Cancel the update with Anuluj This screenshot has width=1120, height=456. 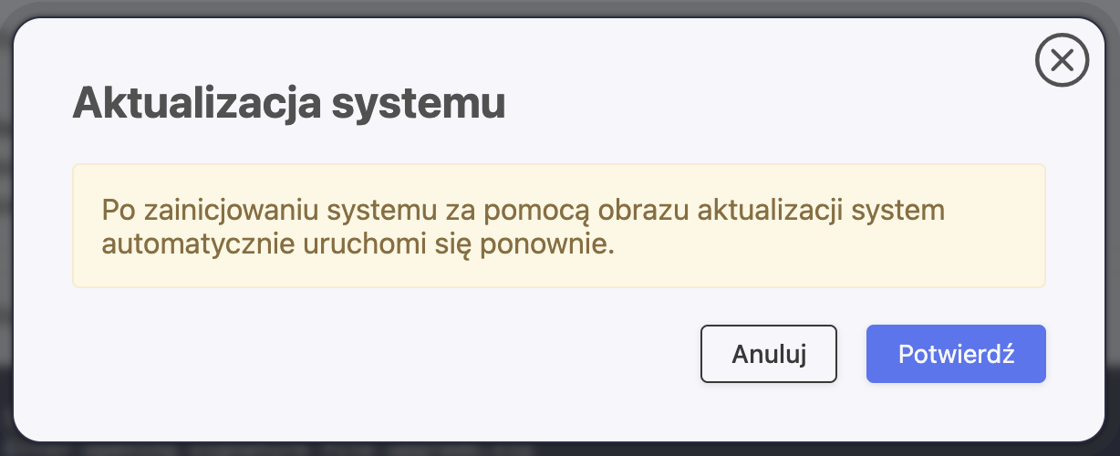pos(769,354)
